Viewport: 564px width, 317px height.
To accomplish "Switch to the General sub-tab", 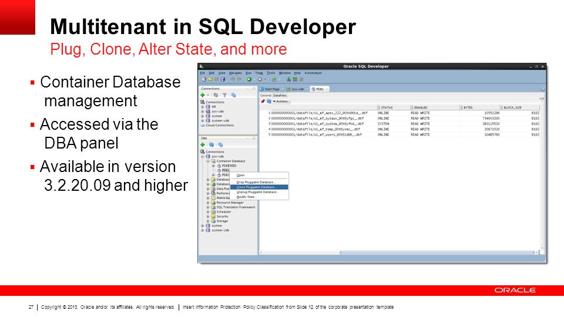I will point(266,96).
